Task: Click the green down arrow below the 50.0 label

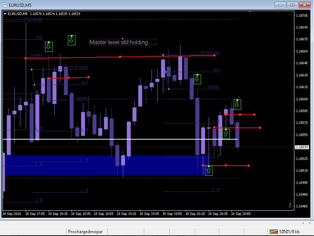Action: 197,79
